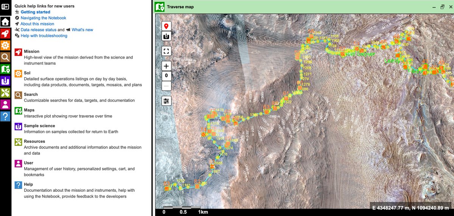Click the olive Resources icon in the list
The height and width of the screenshot is (216, 454).
click(18, 142)
